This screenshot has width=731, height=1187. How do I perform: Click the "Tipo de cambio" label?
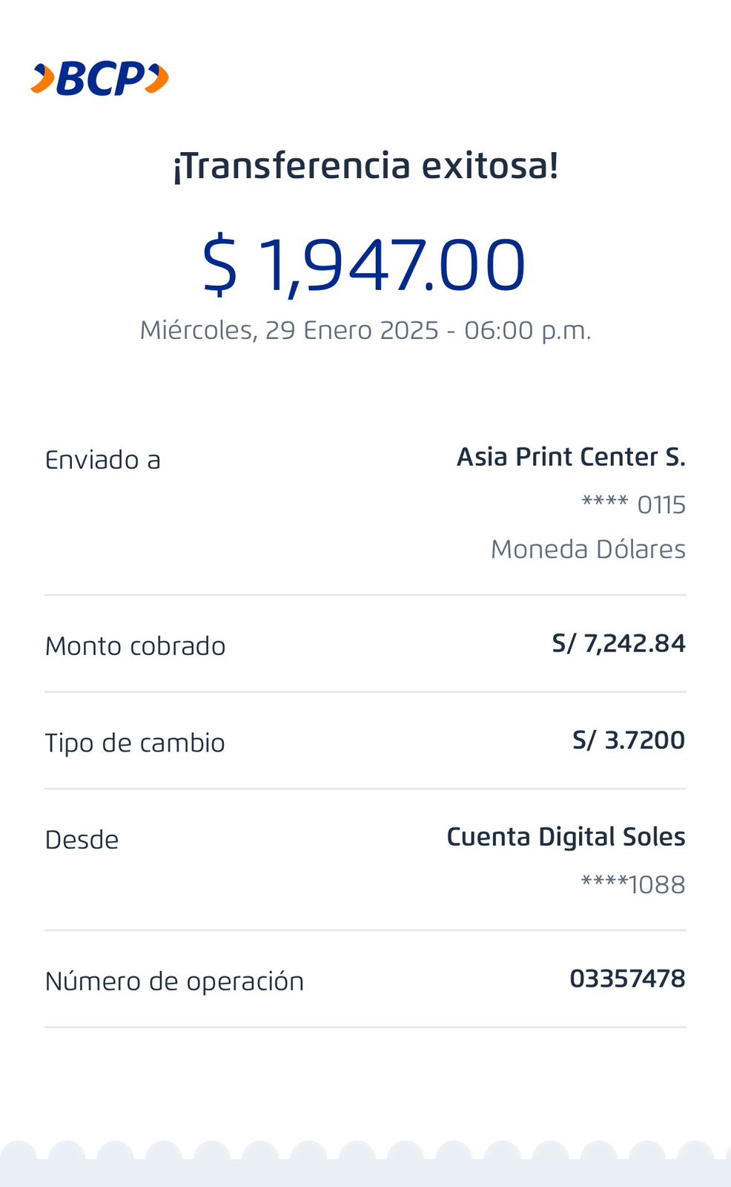[135, 743]
